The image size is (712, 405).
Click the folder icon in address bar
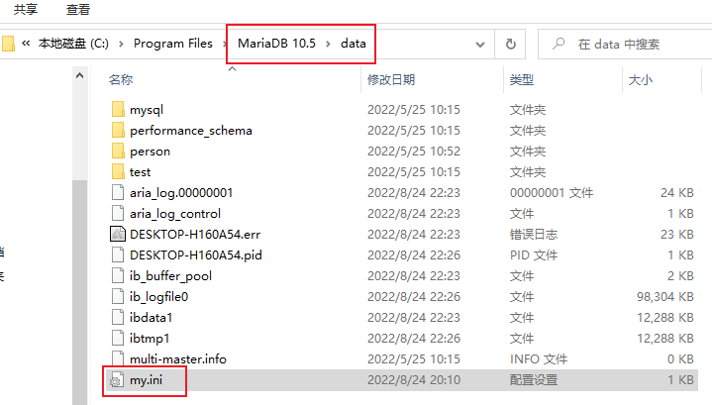pyautogui.click(x=8, y=44)
